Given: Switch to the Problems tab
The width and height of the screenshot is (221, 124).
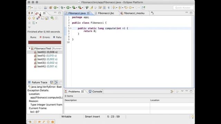Looking at the screenshot, I should tap(74, 92).
